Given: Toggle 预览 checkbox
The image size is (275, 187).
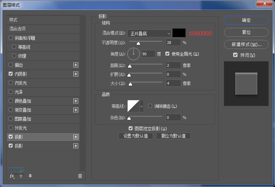Looking at the screenshot, I should point(235,55).
